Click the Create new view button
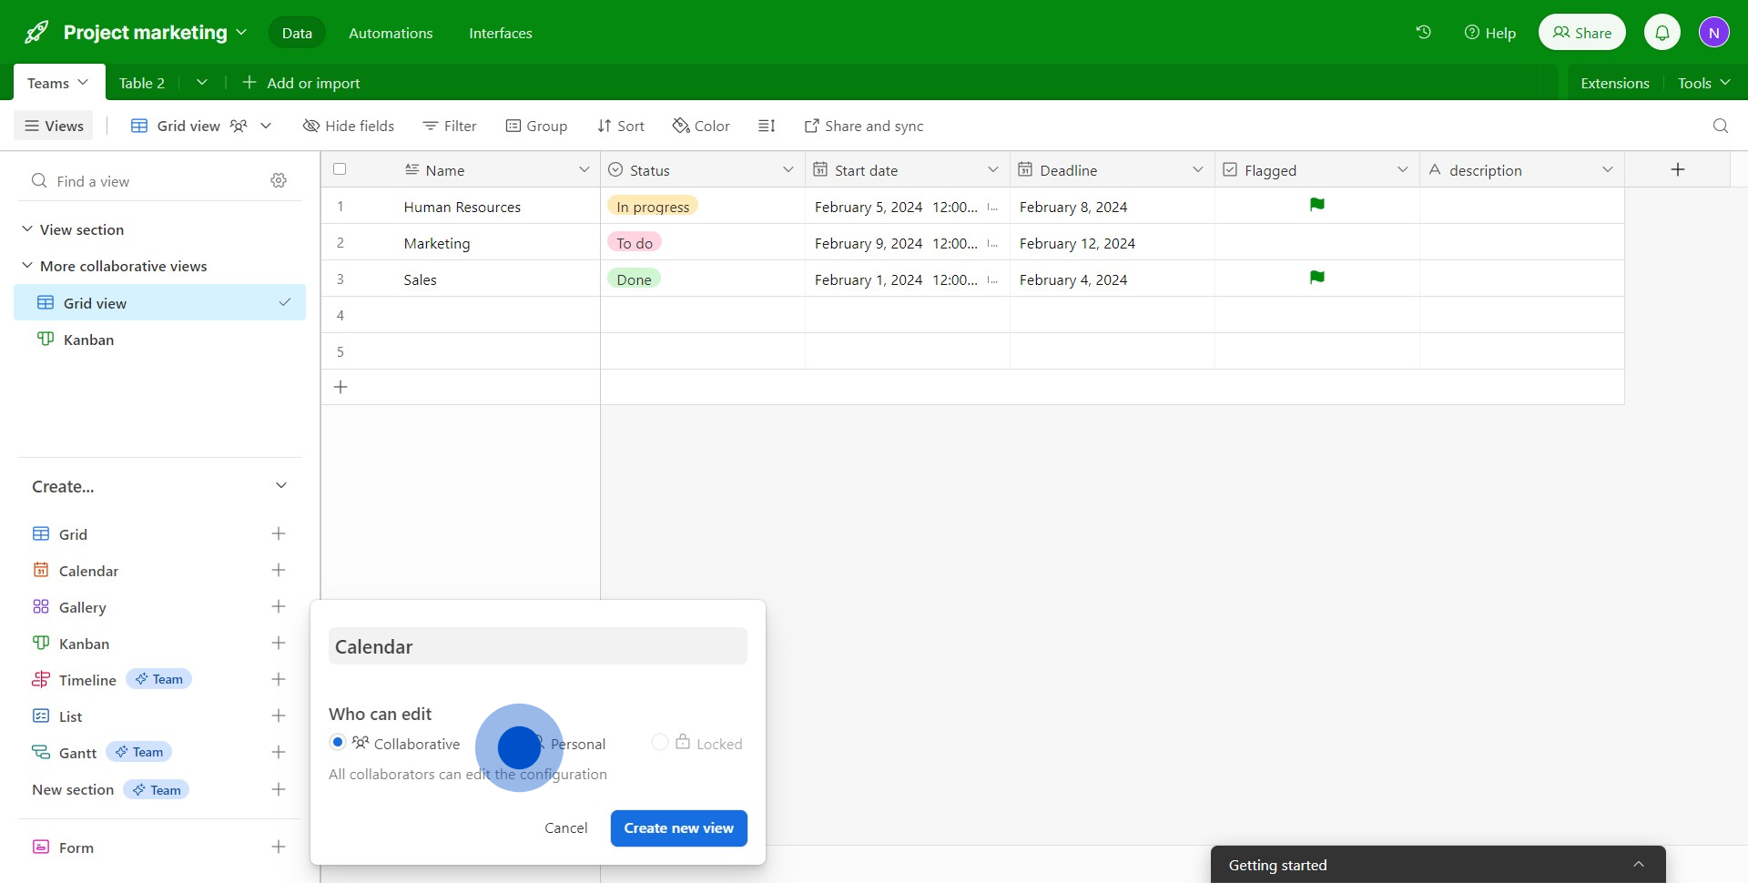The height and width of the screenshot is (883, 1748). [678, 828]
